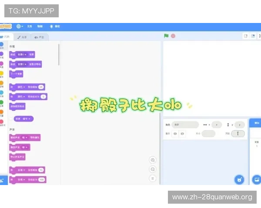This screenshot has width=261, height=208.
Task: Switch to the Sounds tab with speaker icon
Action: [39, 37]
